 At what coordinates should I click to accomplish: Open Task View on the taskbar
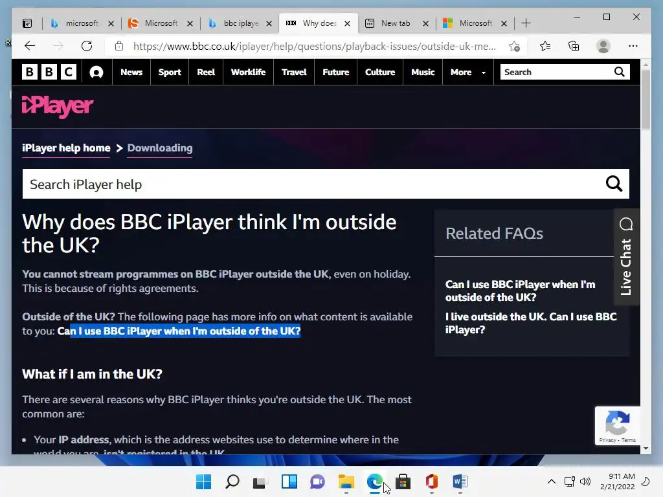259,481
